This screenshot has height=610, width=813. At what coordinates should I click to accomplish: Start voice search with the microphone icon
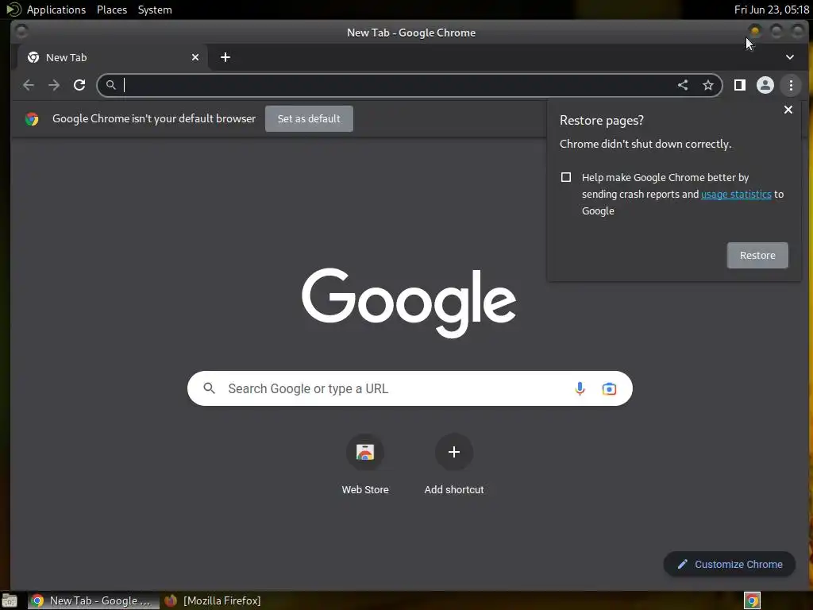(580, 388)
